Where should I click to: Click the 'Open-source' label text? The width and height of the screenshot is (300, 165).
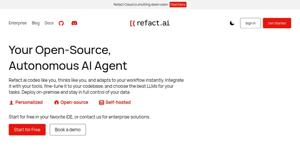coord(74,102)
